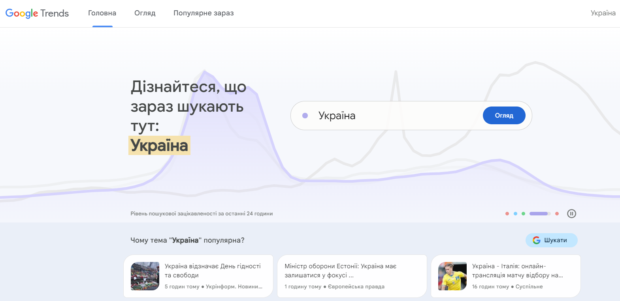The image size is (620, 301).
Task: Select the green carousel dot
Action: coord(523,213)
